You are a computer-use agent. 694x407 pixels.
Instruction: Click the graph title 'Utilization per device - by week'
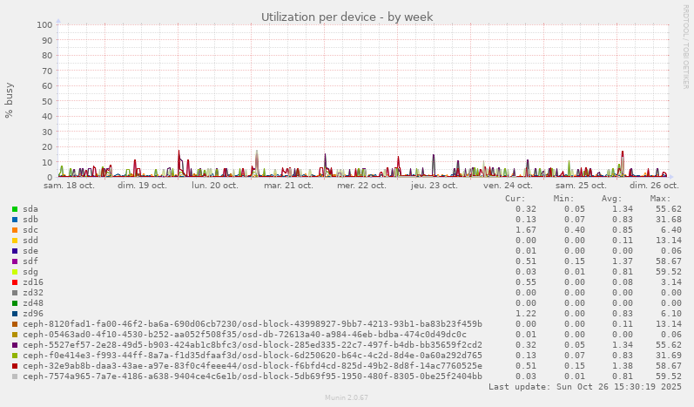pos(347,17)
